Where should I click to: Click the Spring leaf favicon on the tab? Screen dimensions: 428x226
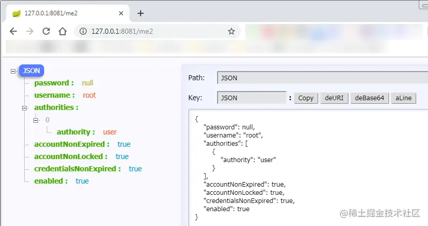(16, 13)
